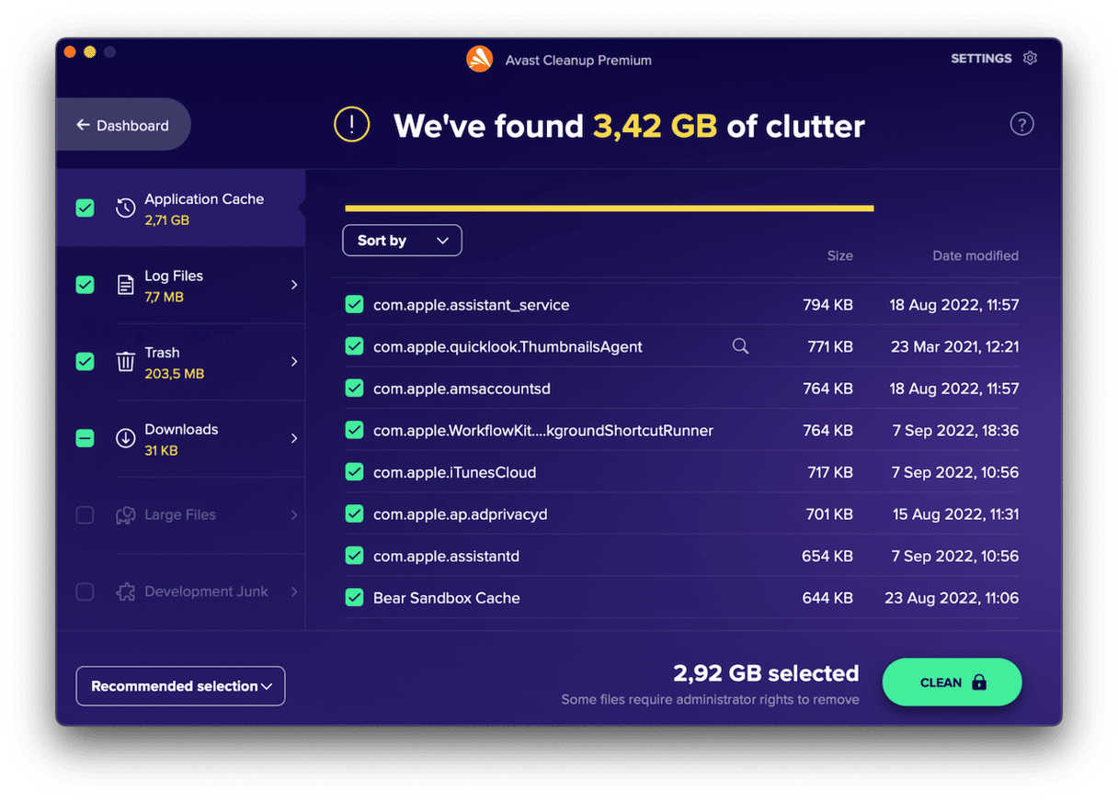This screenshot has width=1118, height=800.
Task: Click the Size column header
Action: pos(839,256)
